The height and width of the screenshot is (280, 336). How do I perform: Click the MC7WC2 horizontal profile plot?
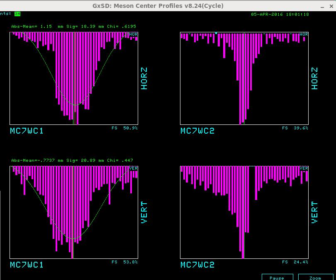(244, 78)
